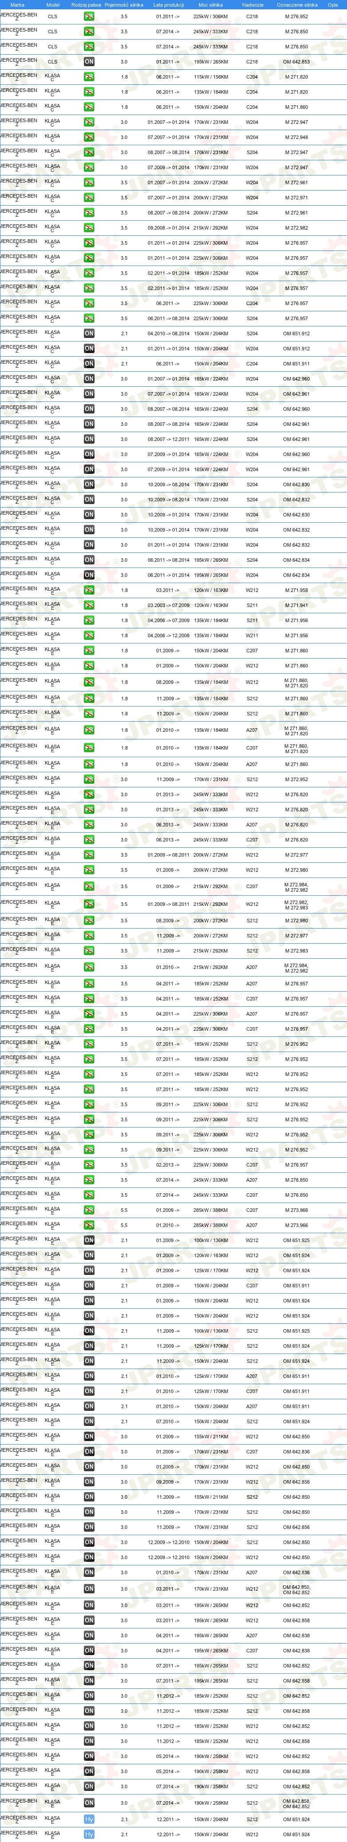Click the Rodzaj paliwa column header
Viewport: 347px width, 1842px height.
(x=87, y=4)
